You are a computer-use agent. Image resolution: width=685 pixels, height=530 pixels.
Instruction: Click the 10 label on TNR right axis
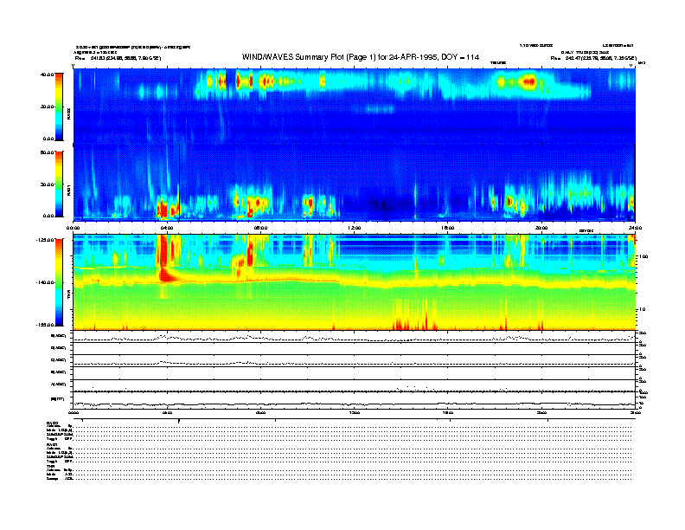pos(642,310)
